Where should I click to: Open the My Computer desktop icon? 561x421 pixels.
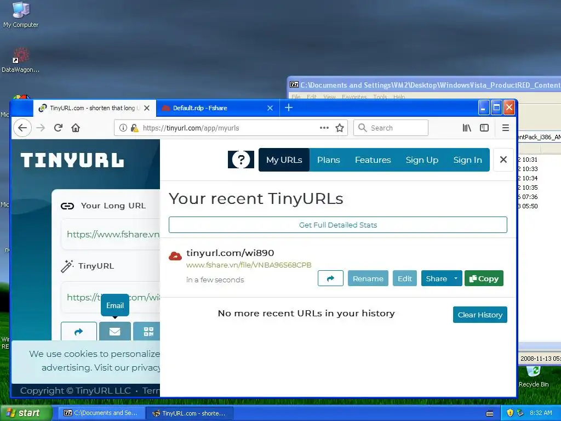tap(21, 15)
